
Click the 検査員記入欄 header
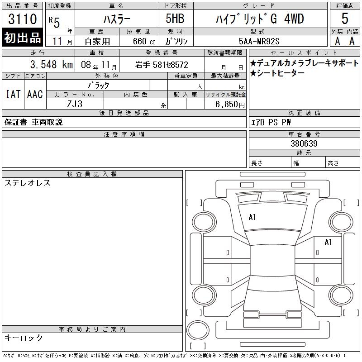point(92,174)
